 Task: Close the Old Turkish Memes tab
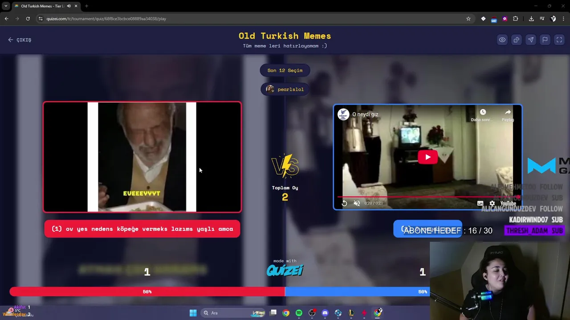pos(76,6)
